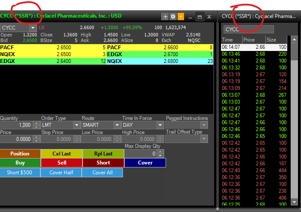The image size is (301, 212).
Task: Click the plus icon in the CYCC title bar
Action: point(165,17)
